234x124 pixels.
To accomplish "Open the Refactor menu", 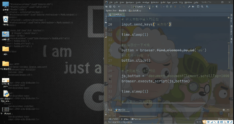I will 155,2.
